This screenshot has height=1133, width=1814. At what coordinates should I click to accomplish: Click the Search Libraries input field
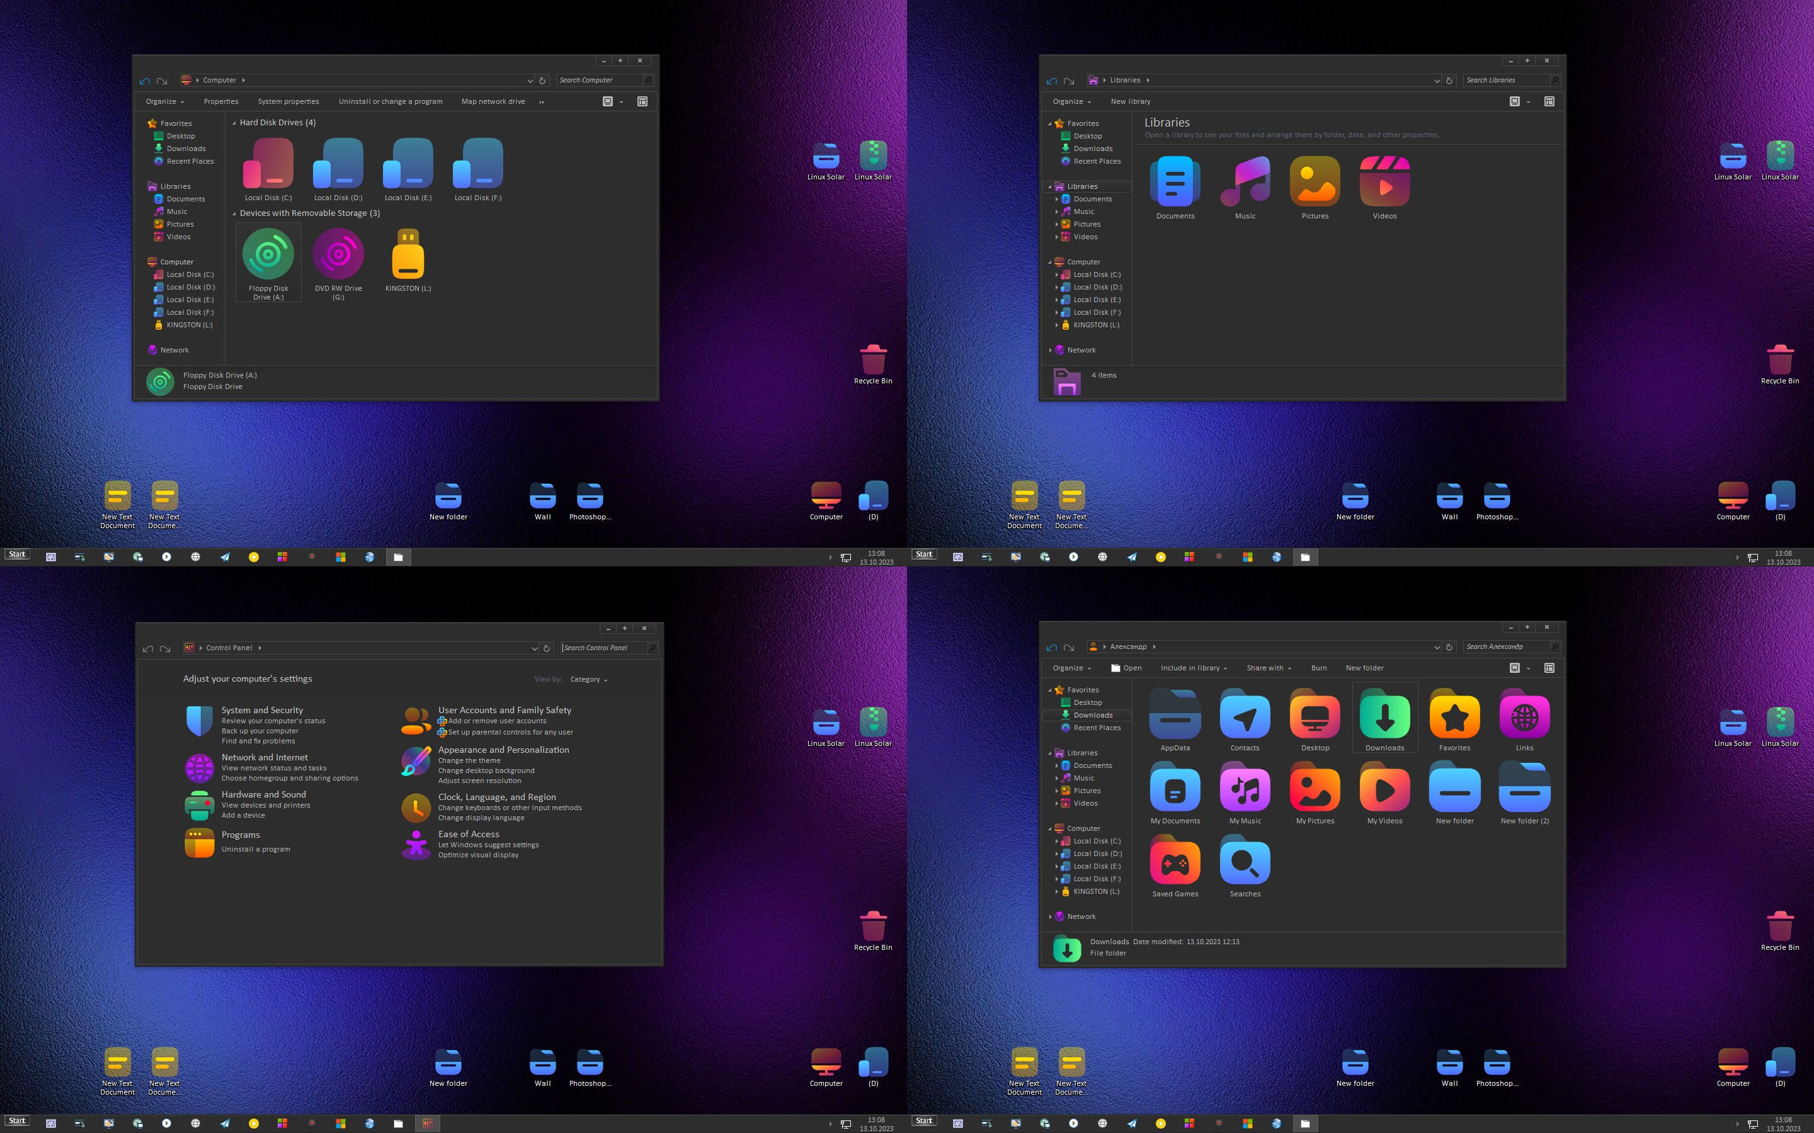(1507, 80)
